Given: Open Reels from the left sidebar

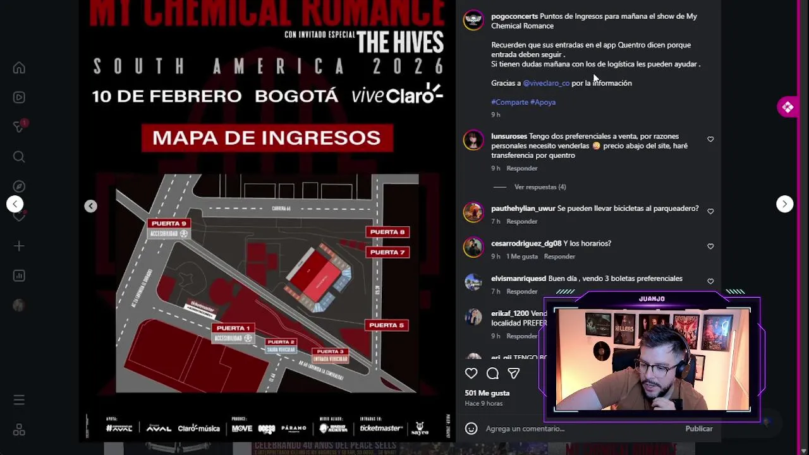Looking at the screenshot, I should point(19,97).
